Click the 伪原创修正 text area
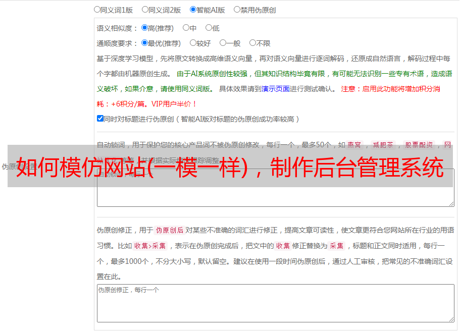The height and width of the screenshot is (332, 460). (276, 303)
